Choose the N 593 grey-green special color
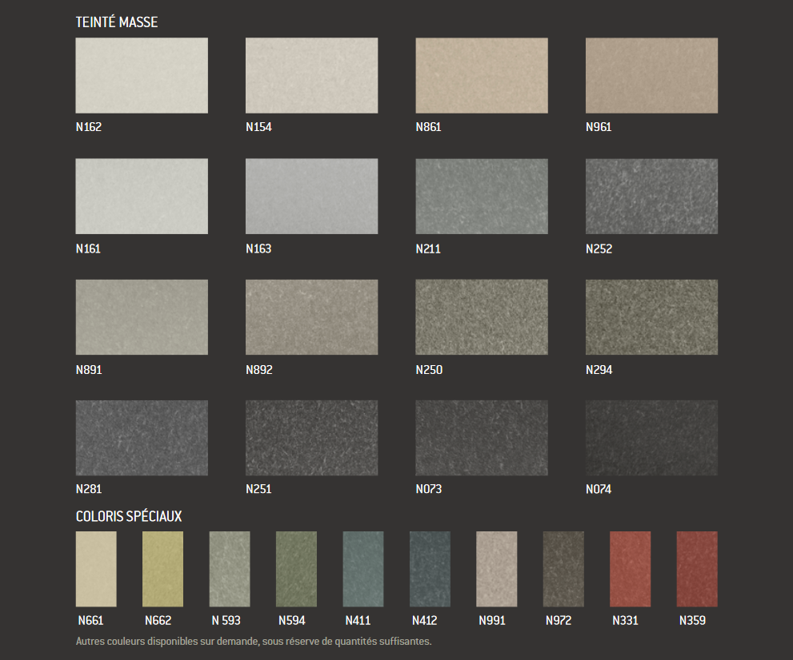 230,569
